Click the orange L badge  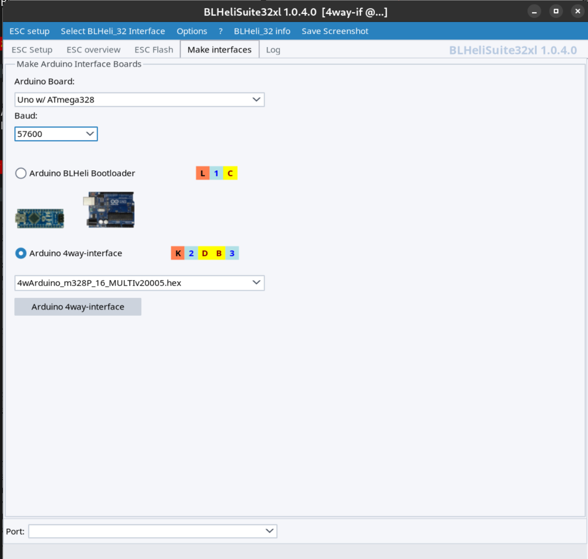[203, 173]
